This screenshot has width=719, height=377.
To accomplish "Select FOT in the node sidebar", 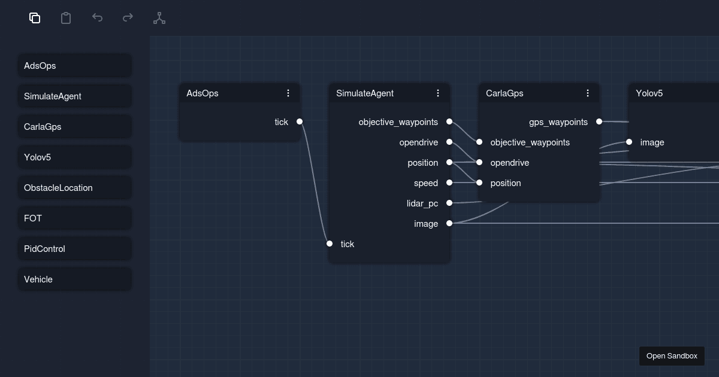I will point(74,218).
